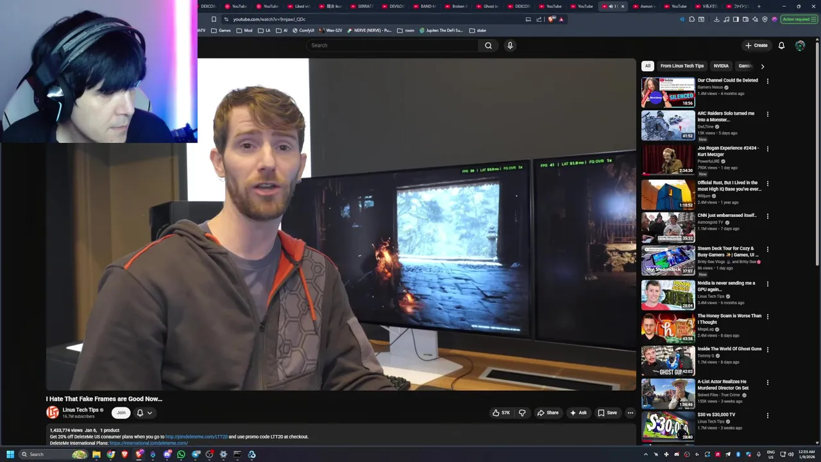
Task: Click the tab audio speaker icon in toolbar
Action: pos(682,19)
